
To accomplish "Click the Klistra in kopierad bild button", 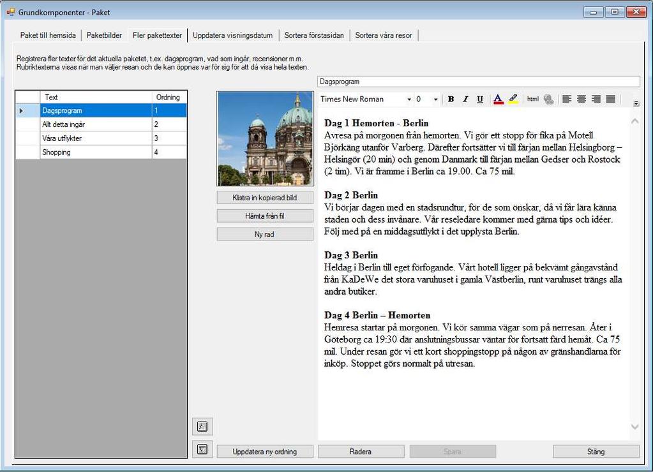I will 265,198.
